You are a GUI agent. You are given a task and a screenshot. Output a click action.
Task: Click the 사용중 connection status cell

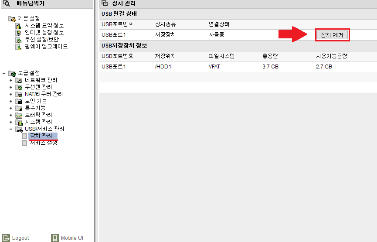216,35
